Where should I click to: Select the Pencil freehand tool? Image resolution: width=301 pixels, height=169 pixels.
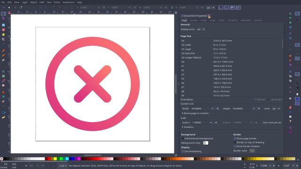[x=3, y=51]
